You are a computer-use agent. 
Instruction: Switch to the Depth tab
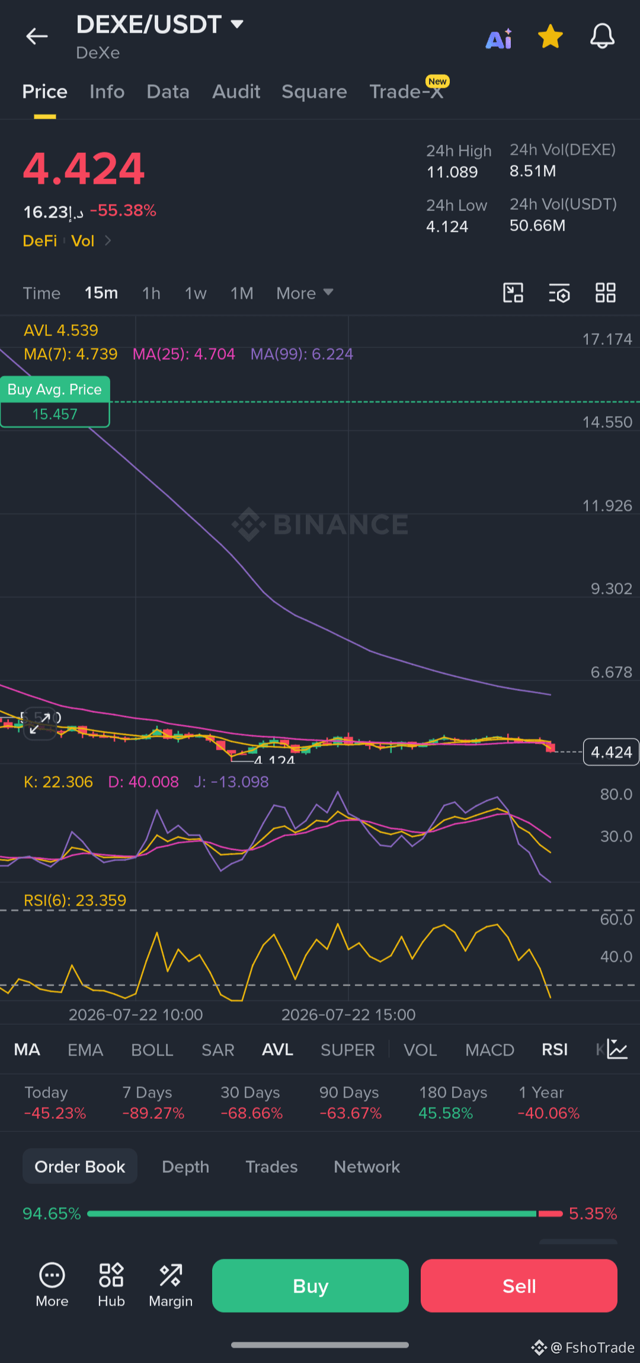(x=185, y=1166)
